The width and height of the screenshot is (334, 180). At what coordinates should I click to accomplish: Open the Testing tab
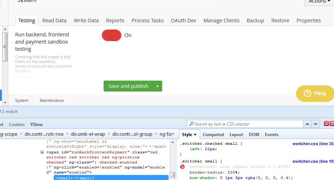click(27, 21)
